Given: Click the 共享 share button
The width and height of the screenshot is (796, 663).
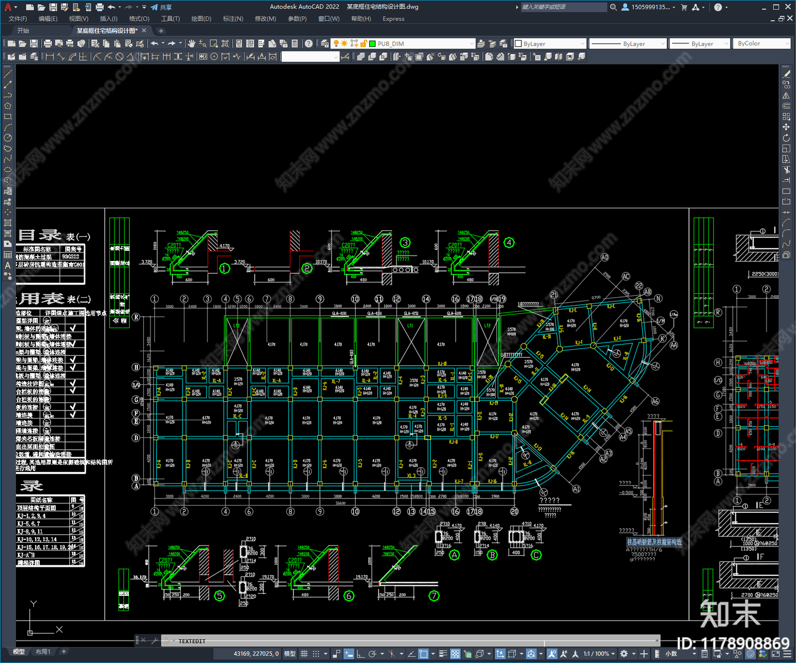Looking at the screenshot, I should [161, 7].
